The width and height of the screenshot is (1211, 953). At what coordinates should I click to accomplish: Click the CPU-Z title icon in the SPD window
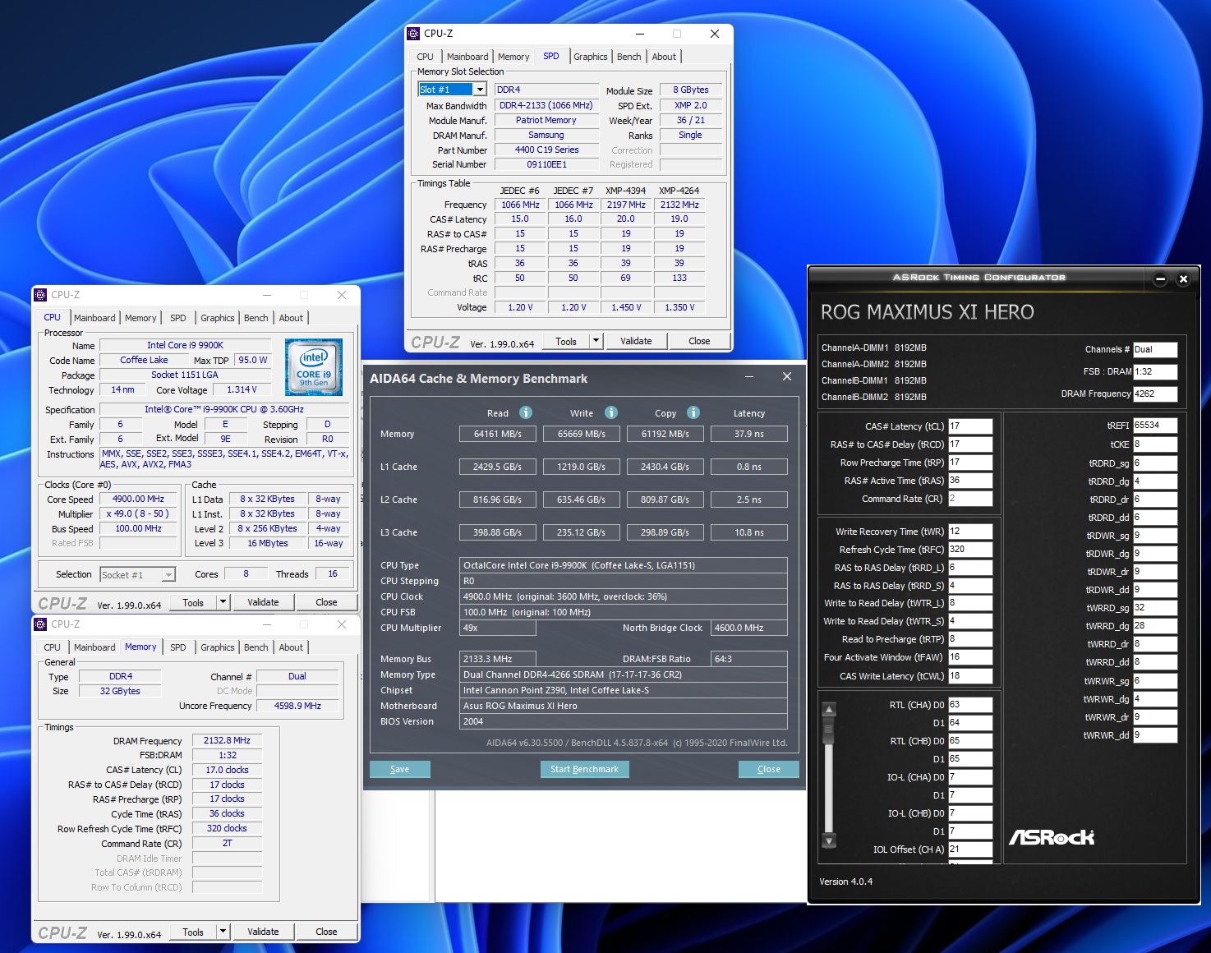(413, 34)
